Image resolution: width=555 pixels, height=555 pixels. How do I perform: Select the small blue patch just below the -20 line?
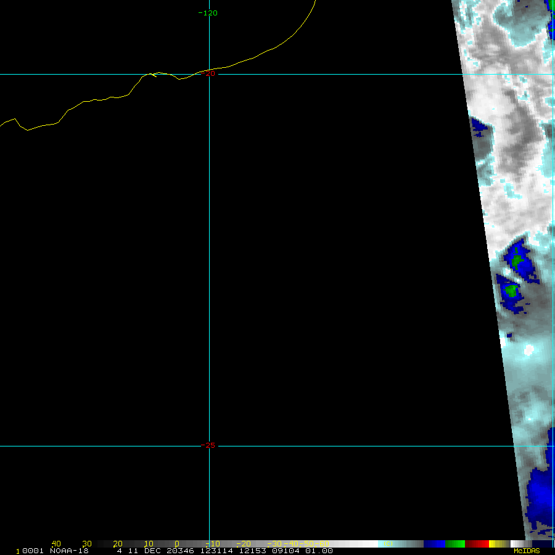(x=479, y=126)
